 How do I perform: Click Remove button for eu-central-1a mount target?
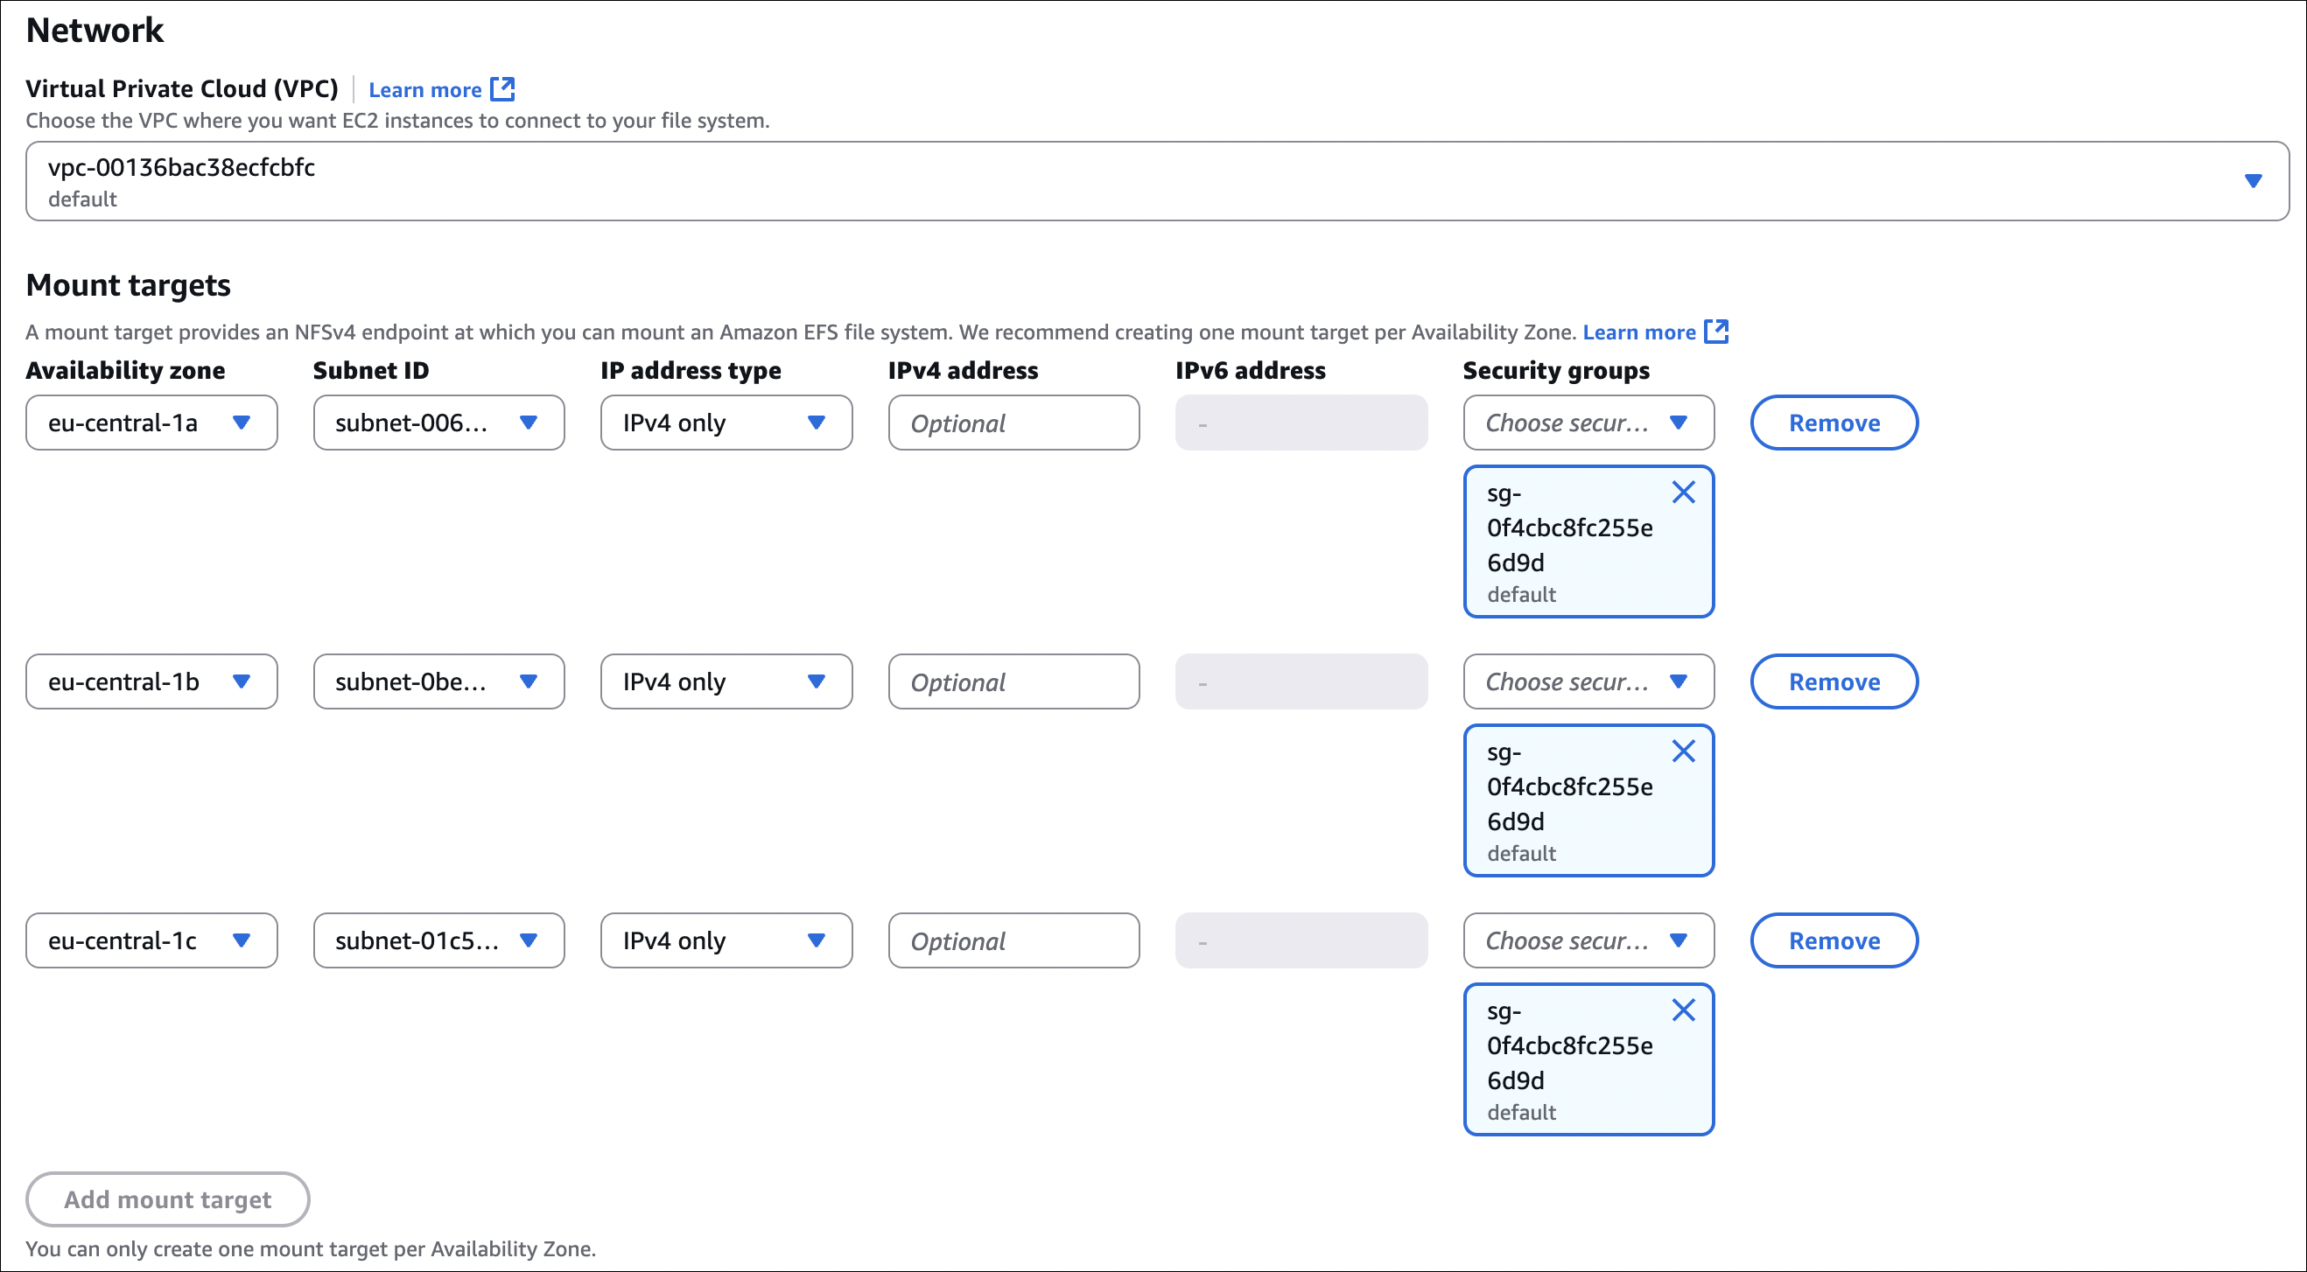pos(1834,423)
